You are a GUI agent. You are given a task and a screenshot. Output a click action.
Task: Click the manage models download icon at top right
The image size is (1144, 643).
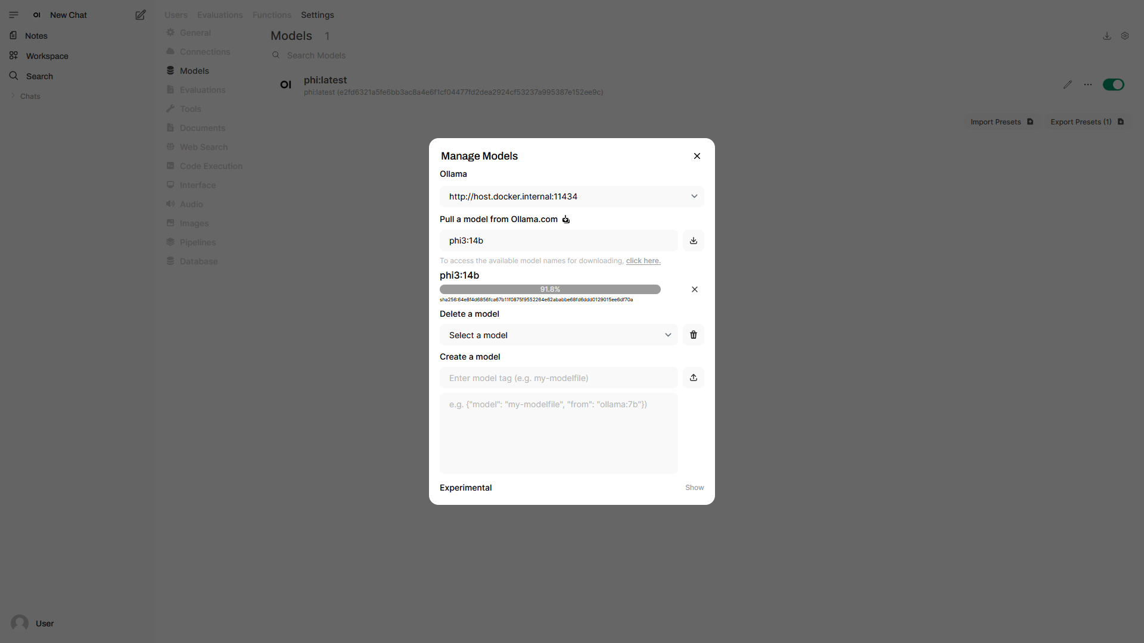(x=1107, y=36)
